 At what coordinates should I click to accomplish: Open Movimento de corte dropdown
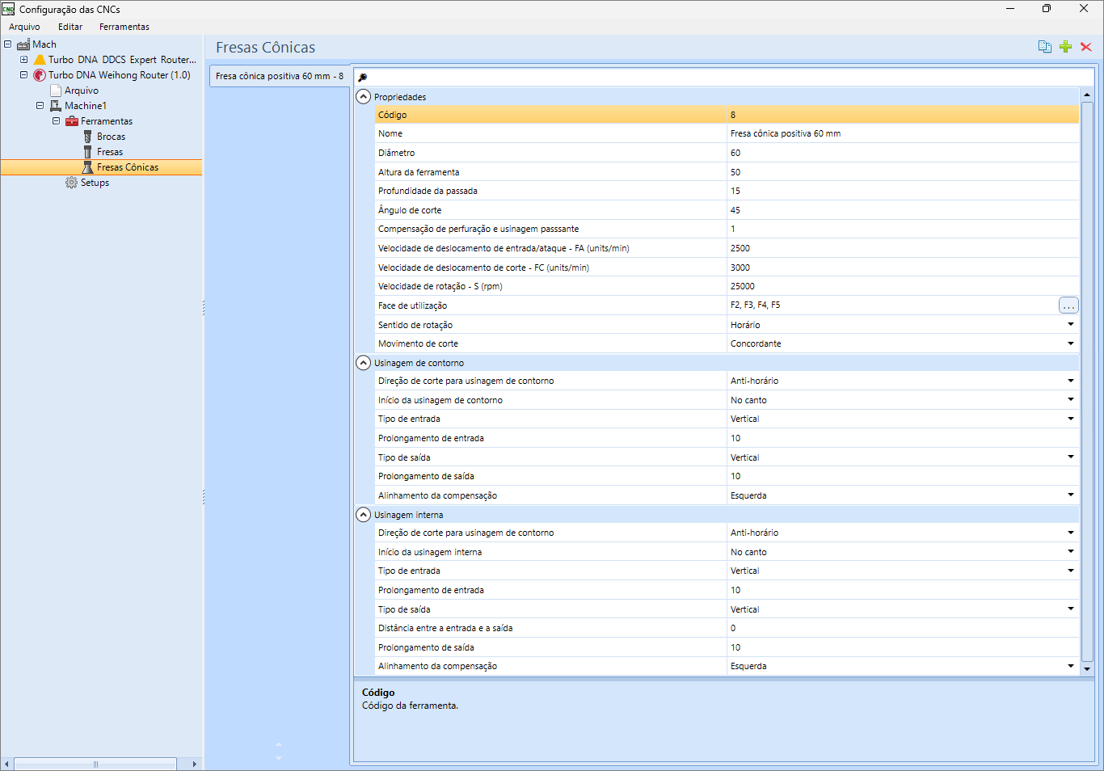pyautogui.click(x=1070, y=343)
